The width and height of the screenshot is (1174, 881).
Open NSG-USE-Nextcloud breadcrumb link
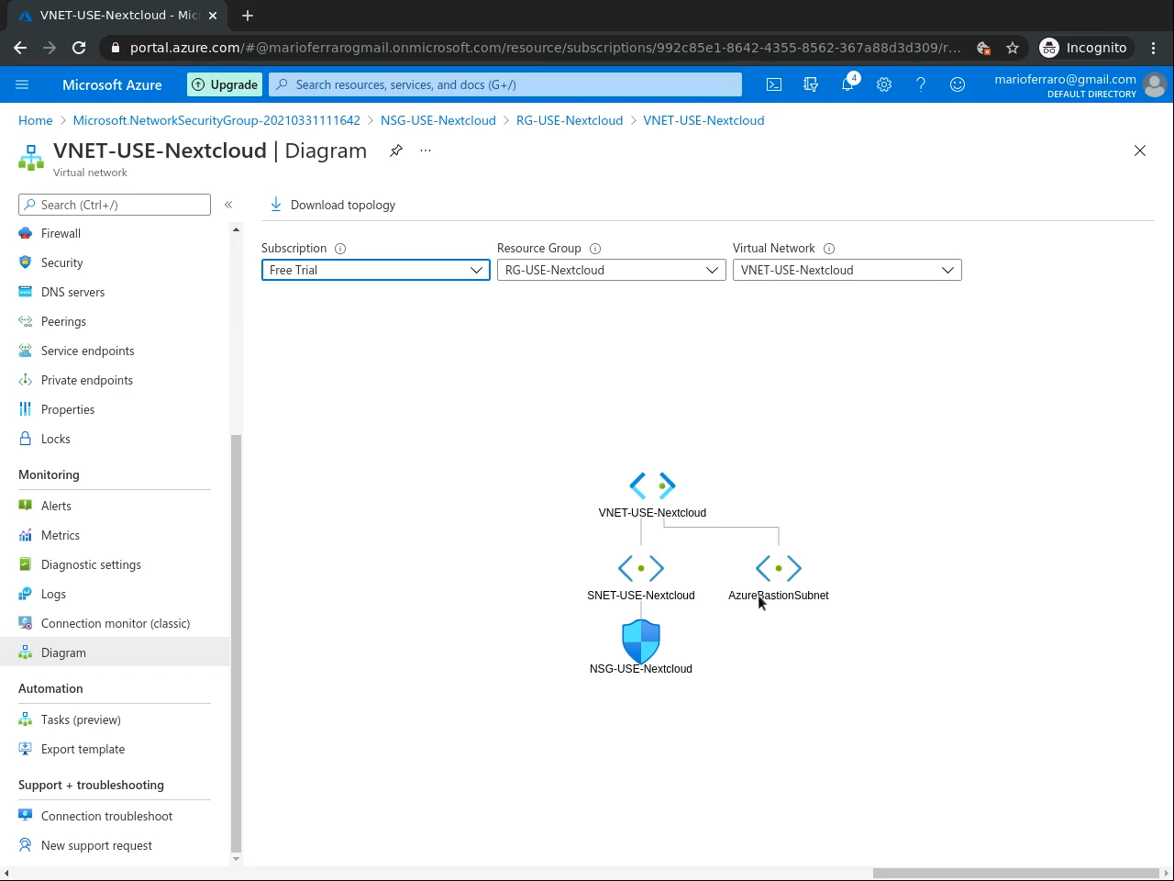(x=438, y=120)
